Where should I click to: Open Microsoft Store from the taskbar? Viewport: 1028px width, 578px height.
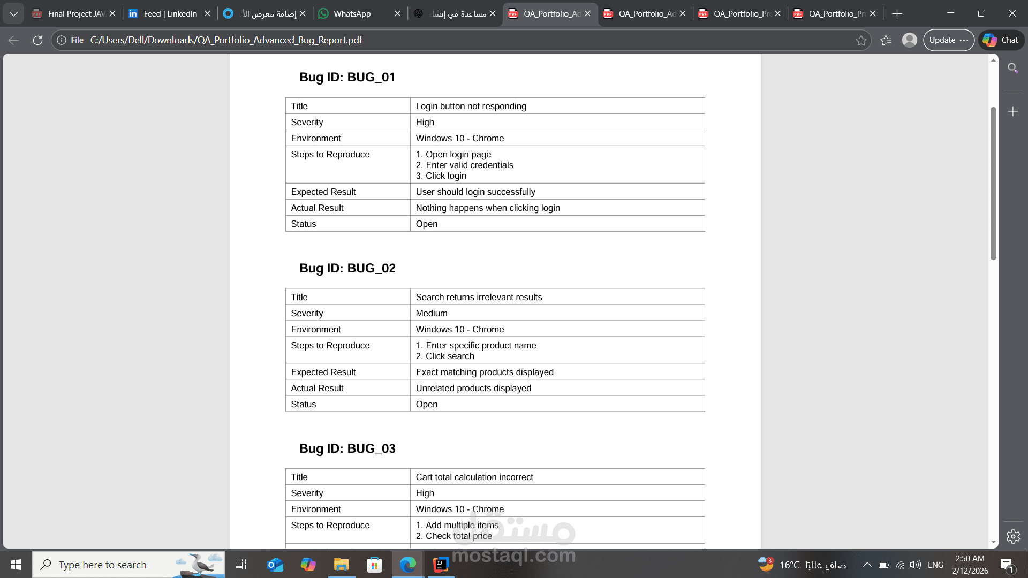374,565
